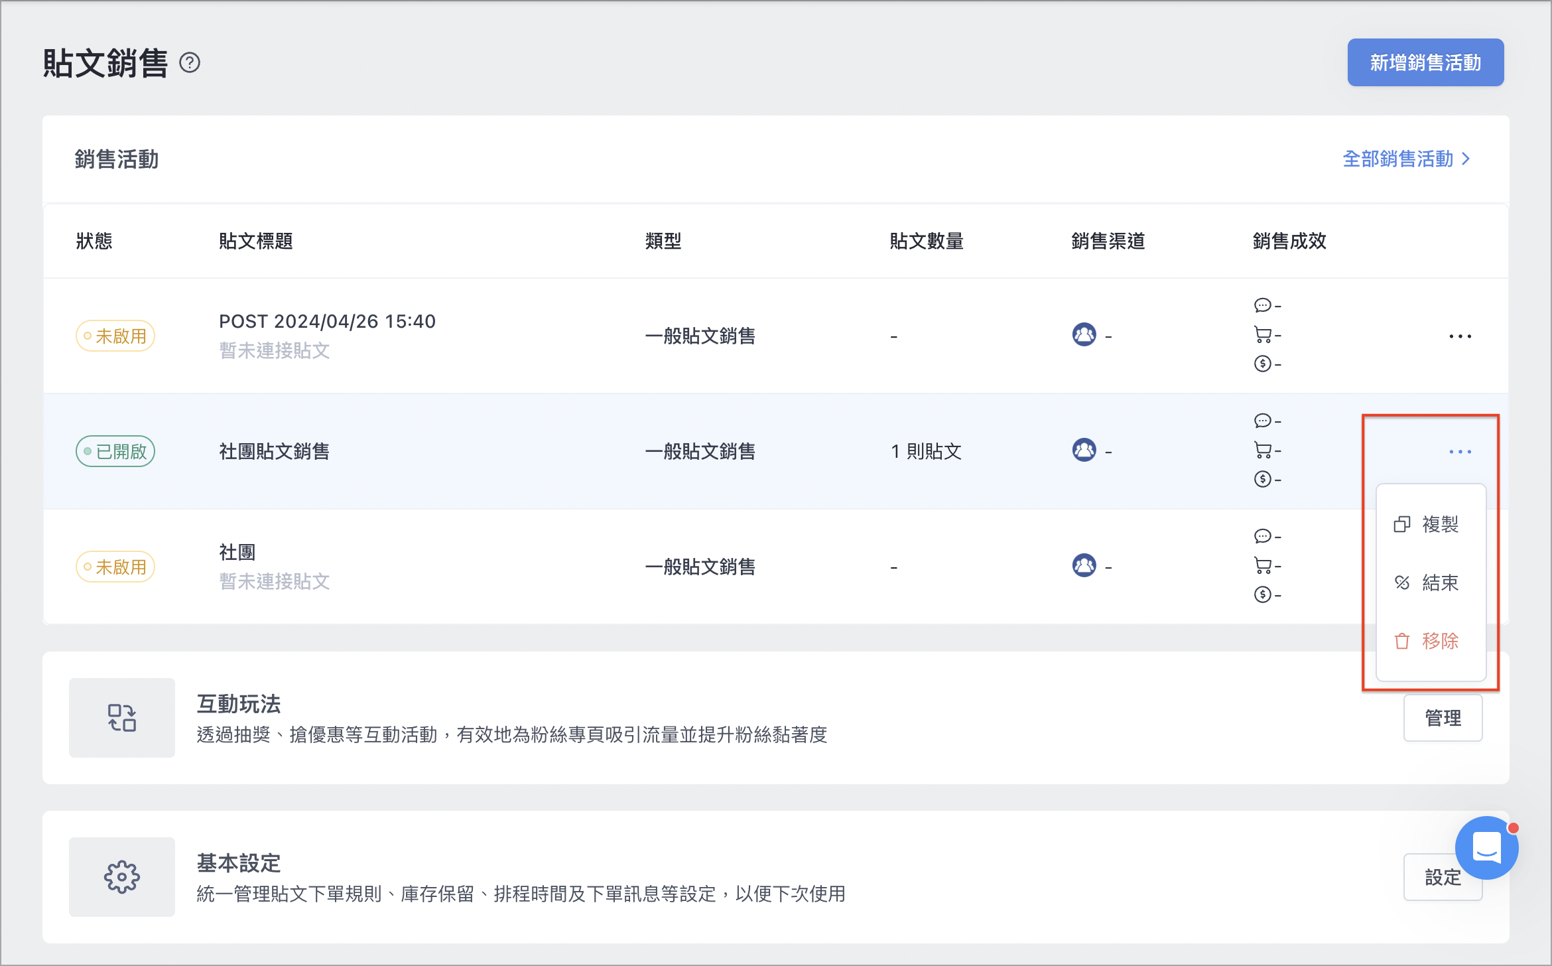Screen dimensions: 1552x966
Task: Click the comment count icon in 社團貼文銷售 row
Action: (x=1262, y=421)
